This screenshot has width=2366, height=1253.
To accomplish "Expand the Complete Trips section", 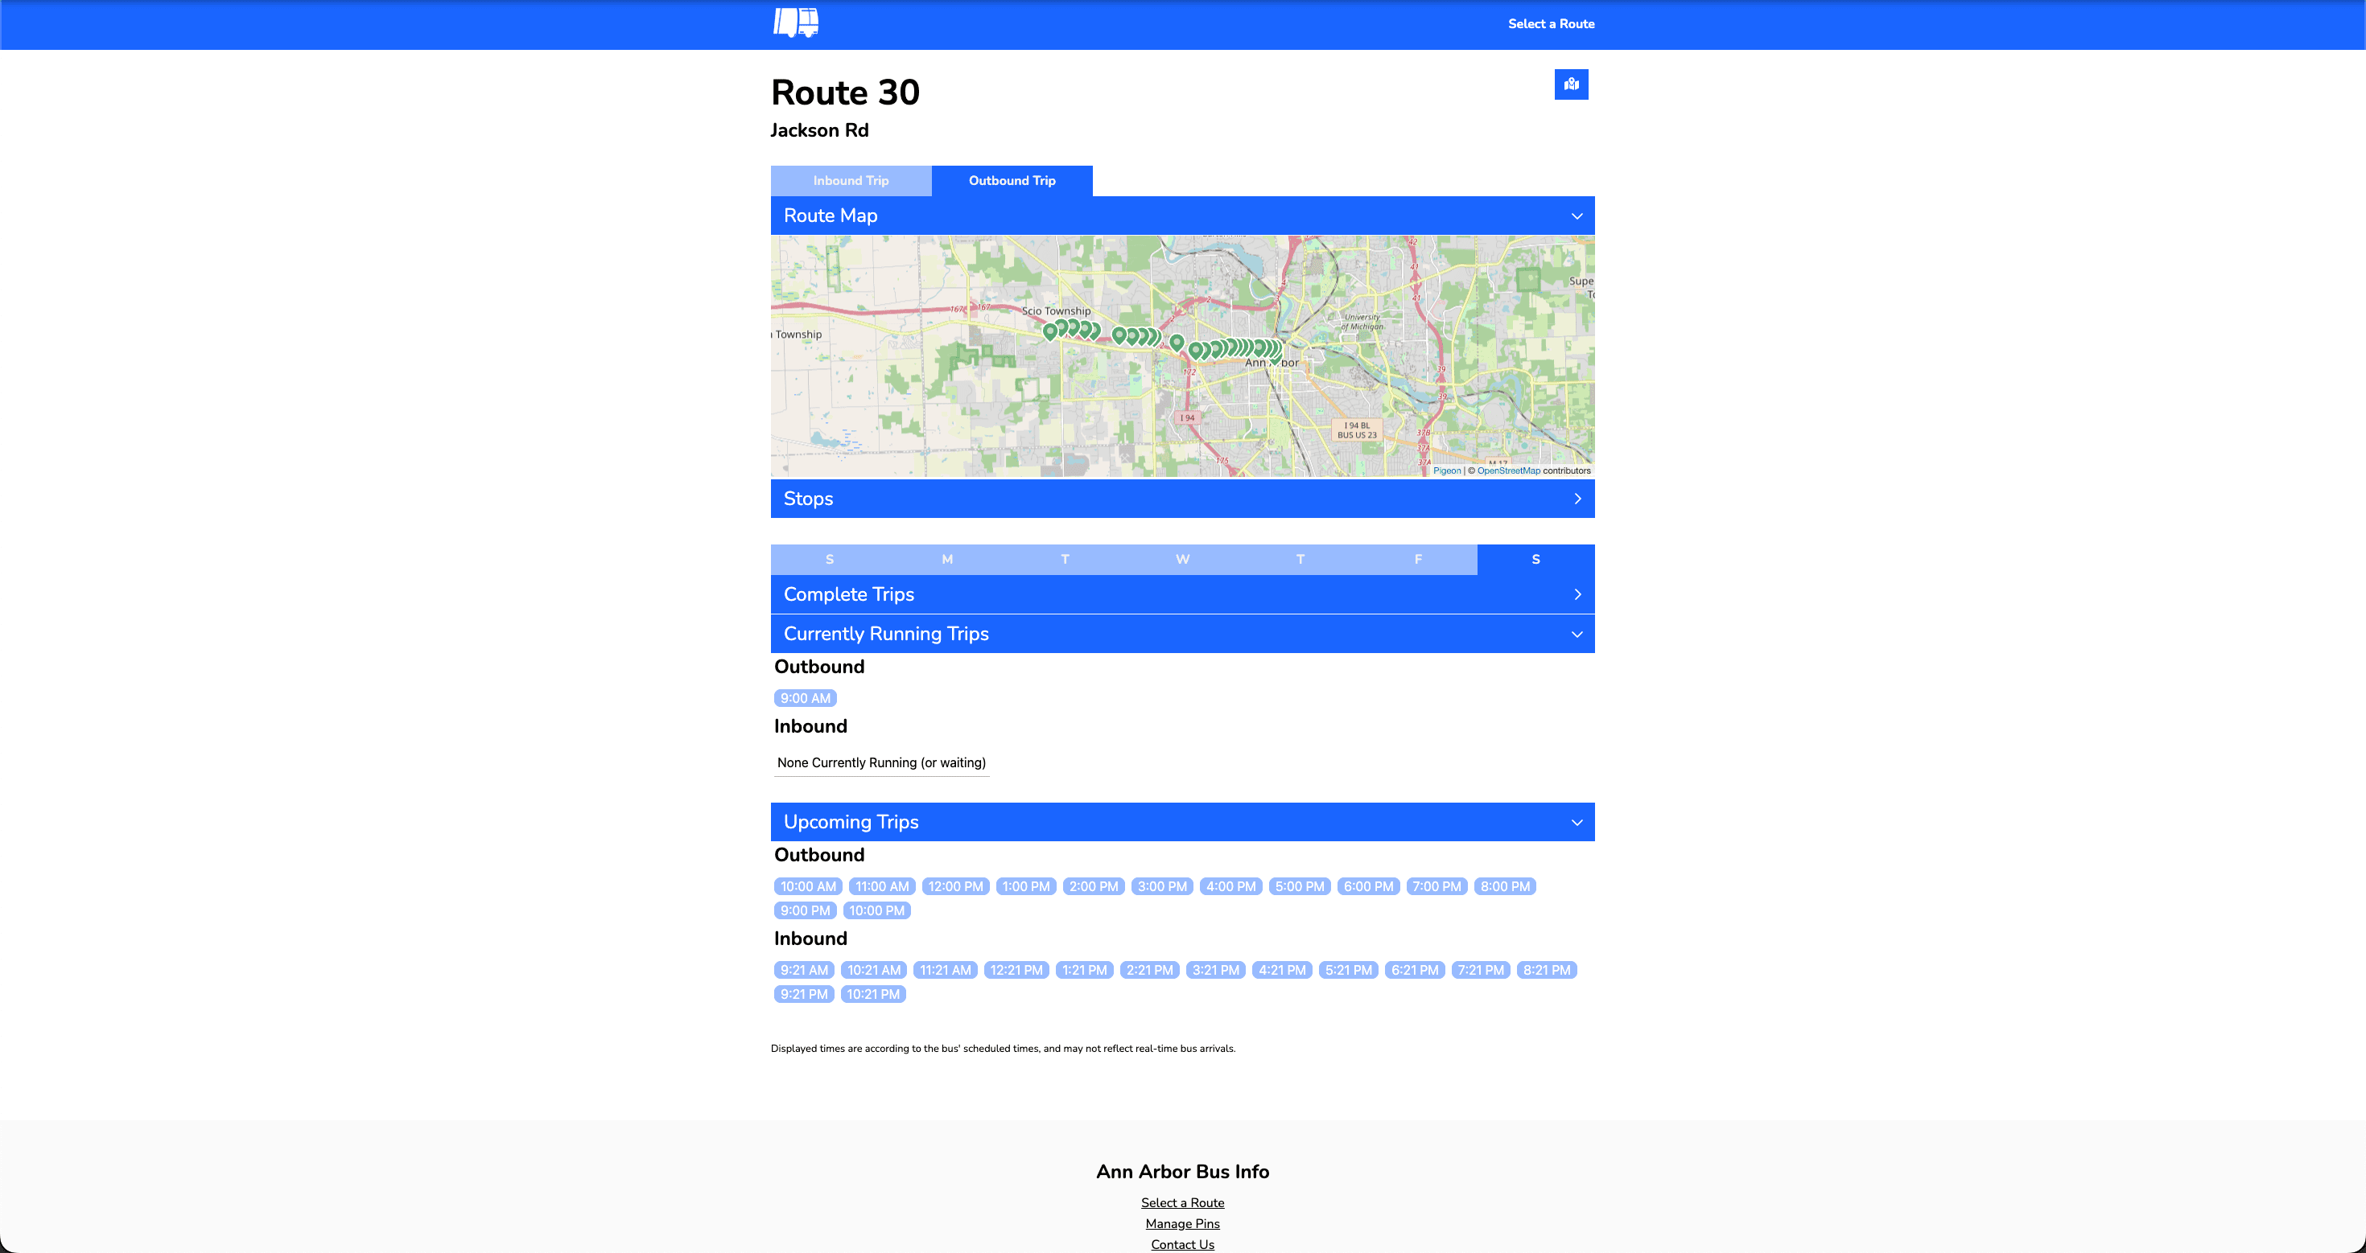I will [x=1578, y=594].
